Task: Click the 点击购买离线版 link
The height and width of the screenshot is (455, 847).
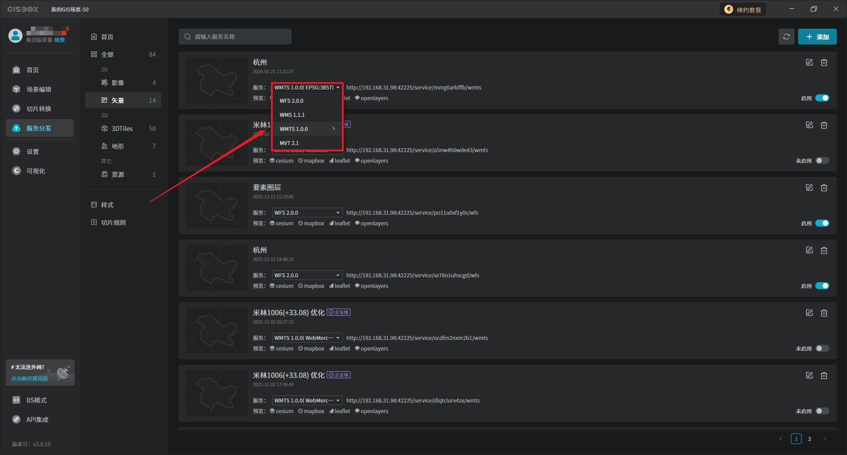Action: point(30,379)
